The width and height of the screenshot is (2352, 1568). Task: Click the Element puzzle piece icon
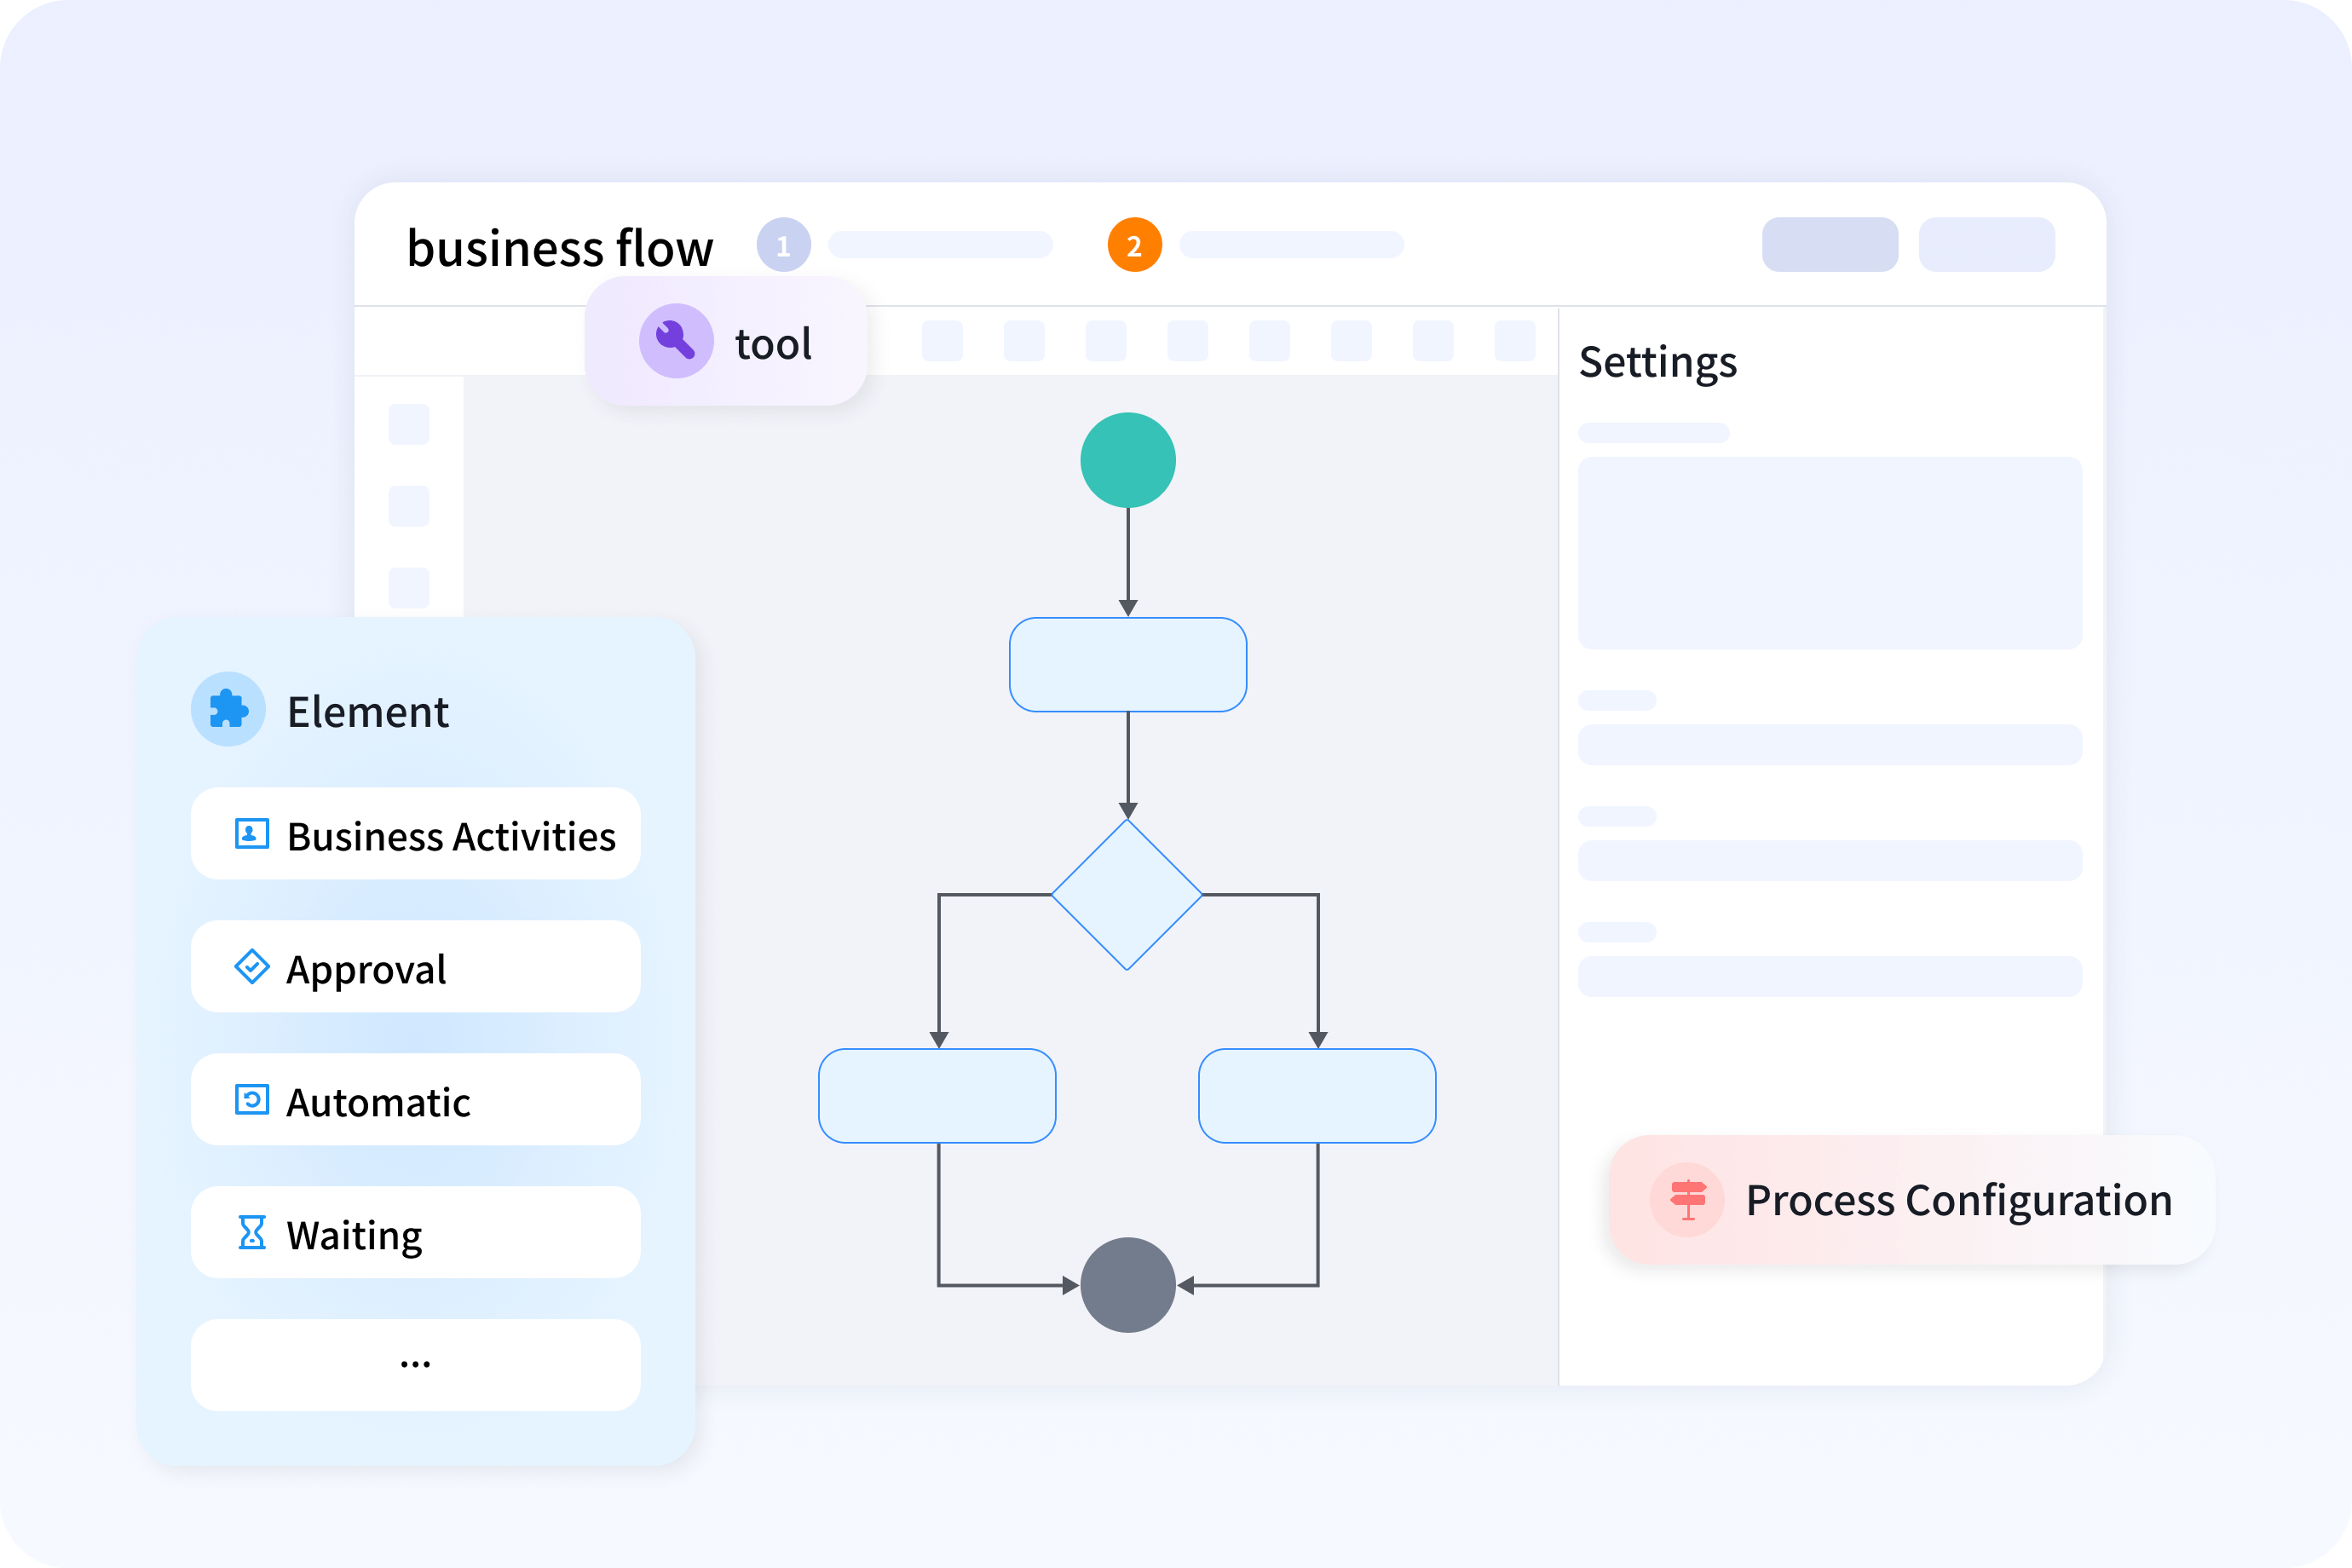tap(228, 710)
